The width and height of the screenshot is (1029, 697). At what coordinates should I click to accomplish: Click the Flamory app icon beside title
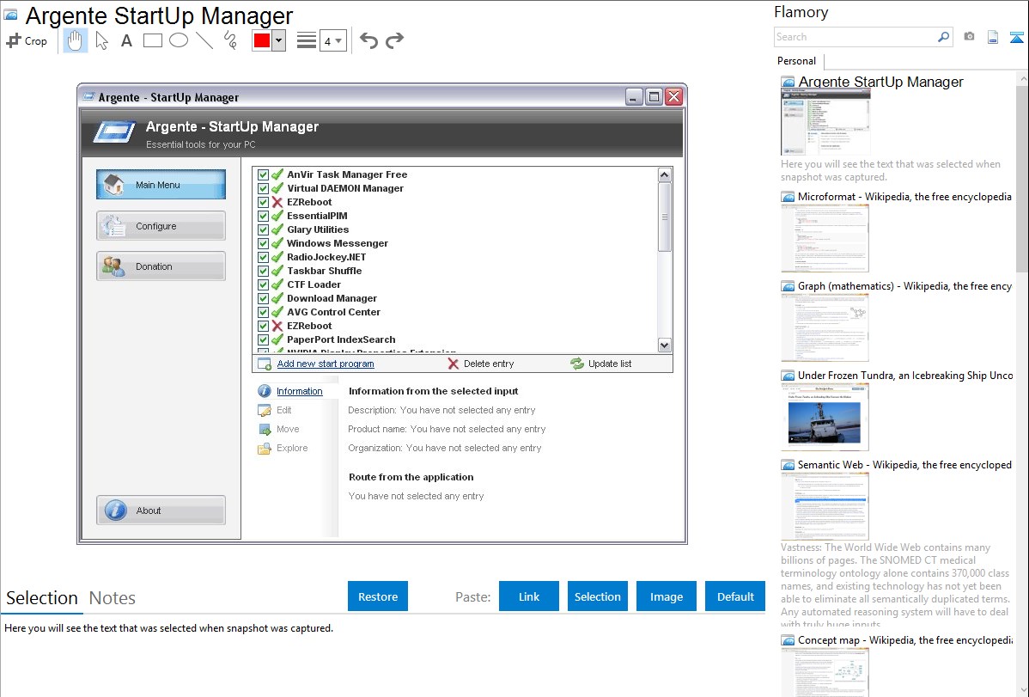(x=11, y=15)
